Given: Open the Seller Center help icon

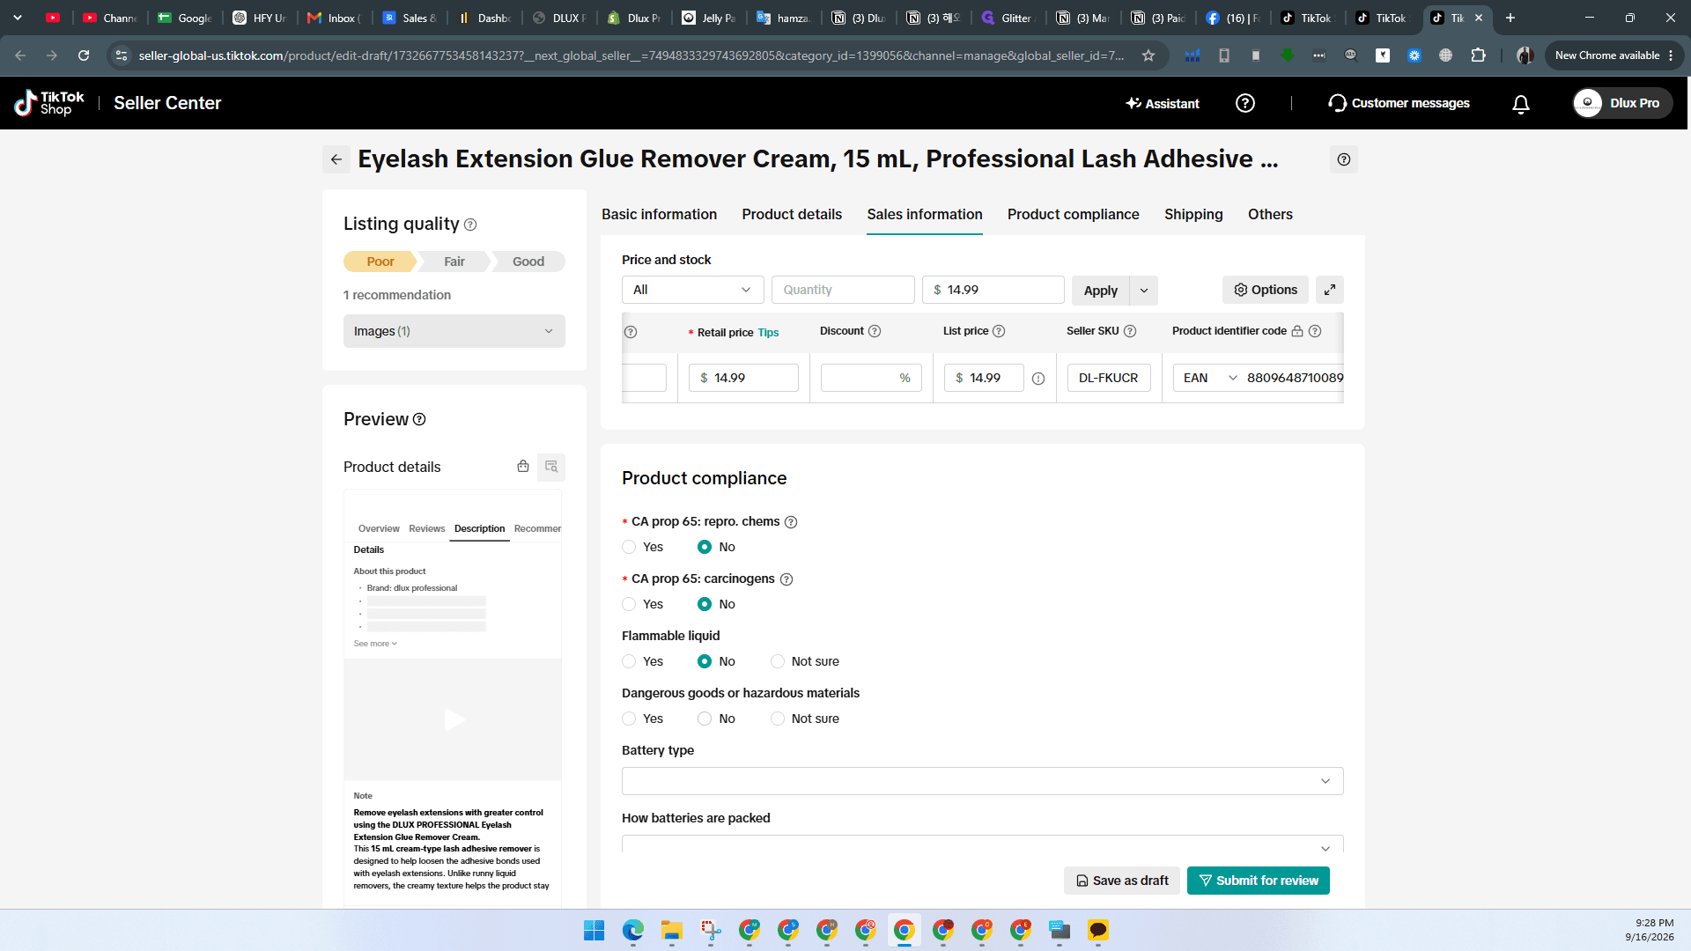Looking at the screenshot, I should click(x=1245, y=103).
